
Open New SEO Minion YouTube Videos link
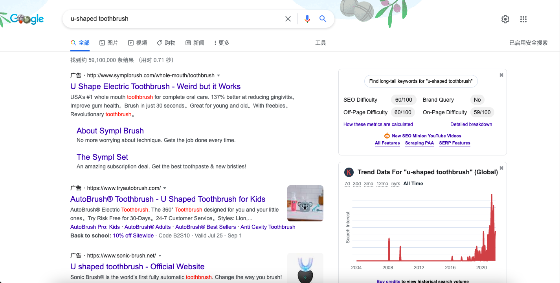click(426, 136)
